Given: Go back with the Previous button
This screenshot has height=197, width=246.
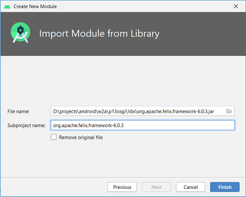Looking at the screenshot, I should click(x=122, y=187).
